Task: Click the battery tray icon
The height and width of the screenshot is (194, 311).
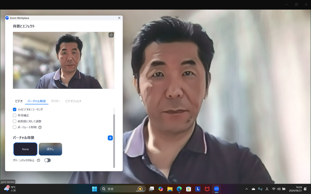Action: (284, 189)
